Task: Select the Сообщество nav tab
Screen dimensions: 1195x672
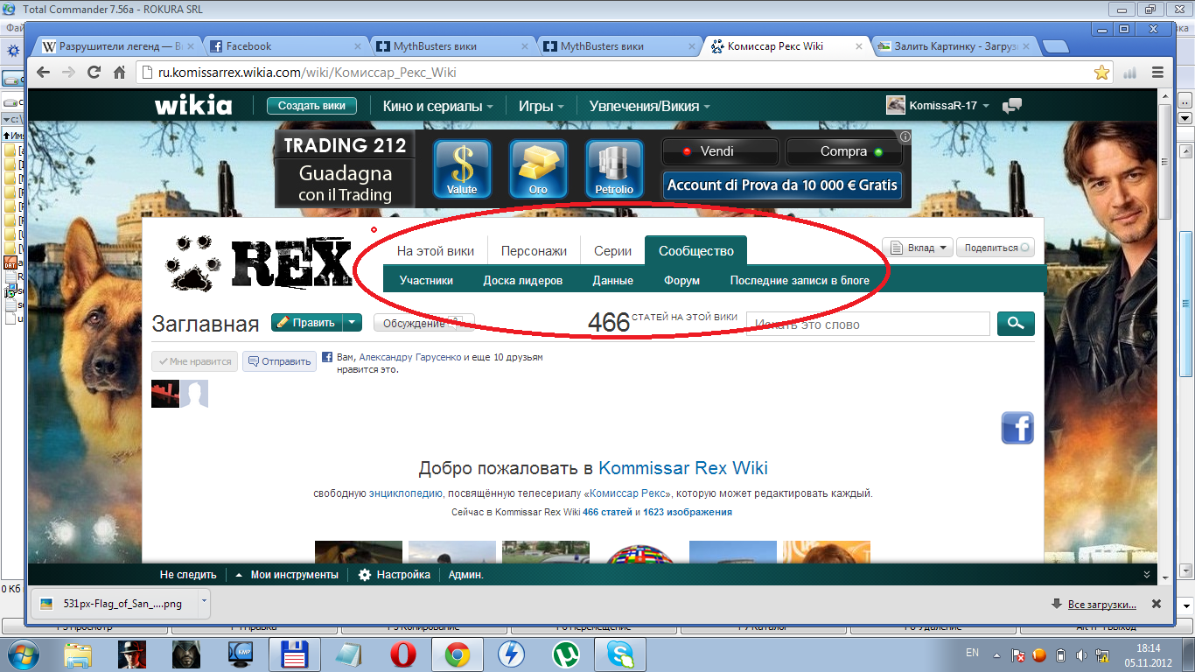Action: tap(696, 251)
